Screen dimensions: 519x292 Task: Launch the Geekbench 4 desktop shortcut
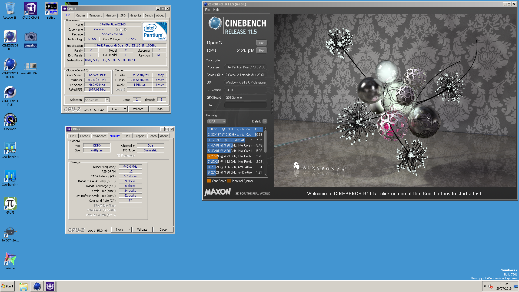coord(10,178)
